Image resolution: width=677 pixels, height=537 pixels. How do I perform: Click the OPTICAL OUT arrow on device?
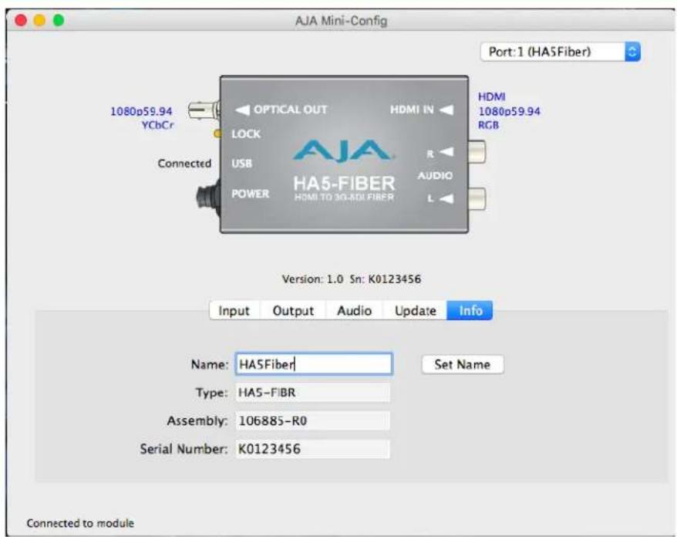242,110
